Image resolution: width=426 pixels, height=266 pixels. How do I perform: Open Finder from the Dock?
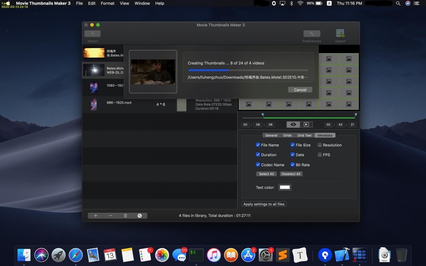[x=24, y=255]
